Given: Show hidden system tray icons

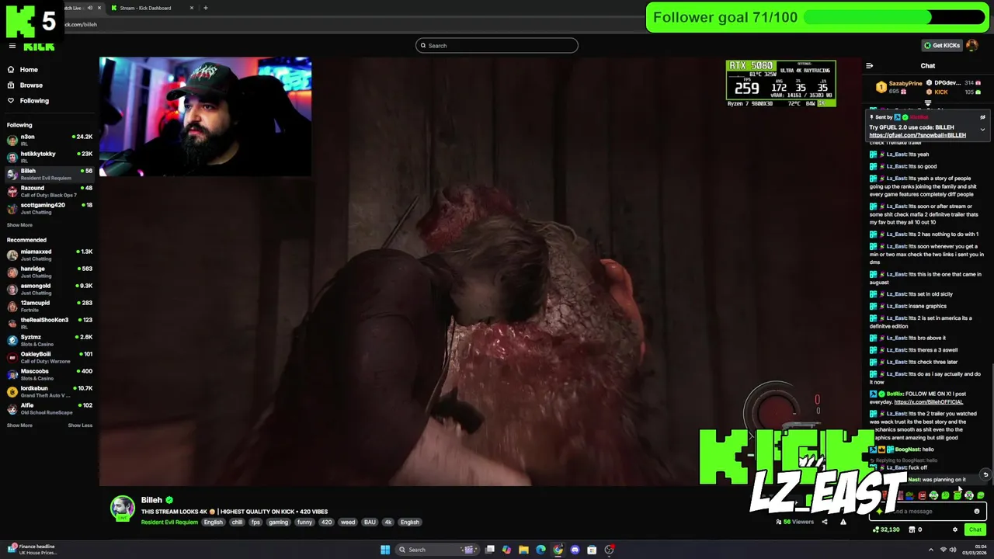Looking at the screenshot, I should (x=930, y=550).
